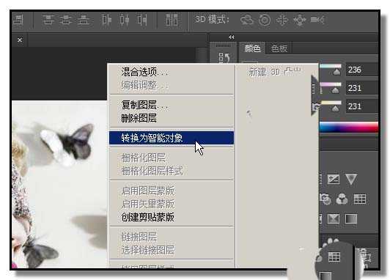Click the 启用图层蒙版 menu entry

click(x=172, y=191)
